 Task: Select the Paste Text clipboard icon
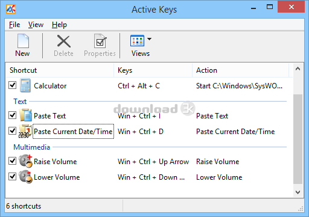click(x=25, y=115)
